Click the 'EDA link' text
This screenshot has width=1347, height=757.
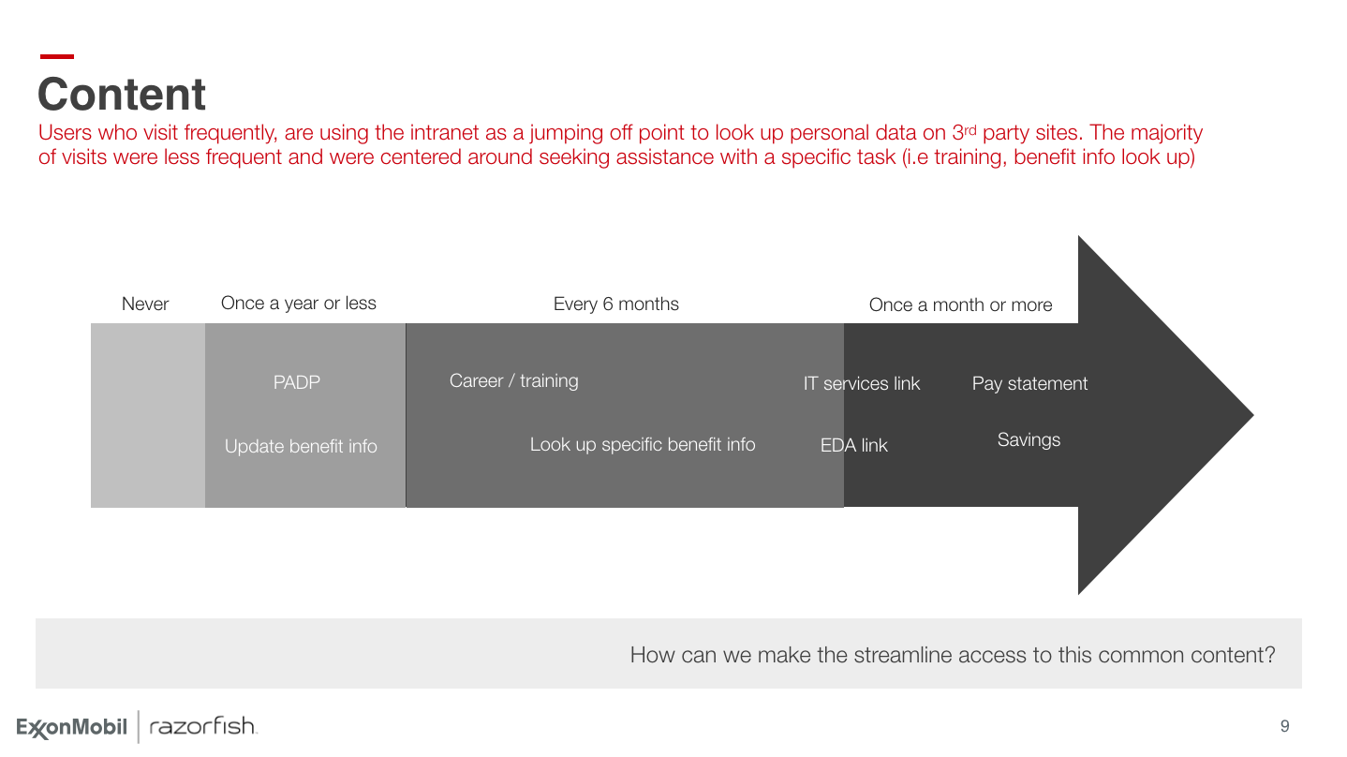click(x=854, y=446)
